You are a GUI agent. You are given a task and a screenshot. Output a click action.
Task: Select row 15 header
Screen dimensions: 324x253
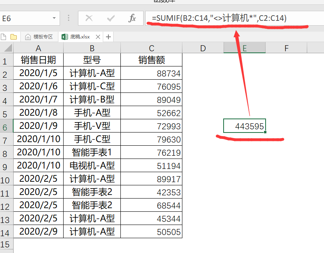click(6, 244)
